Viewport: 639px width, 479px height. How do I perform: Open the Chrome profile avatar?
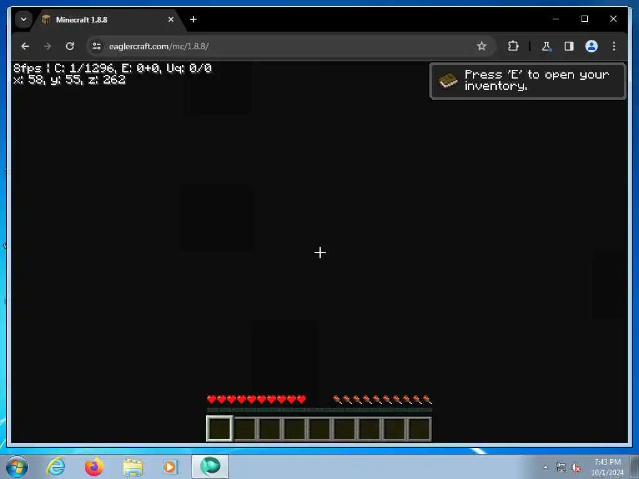click(x=592, y=46)
